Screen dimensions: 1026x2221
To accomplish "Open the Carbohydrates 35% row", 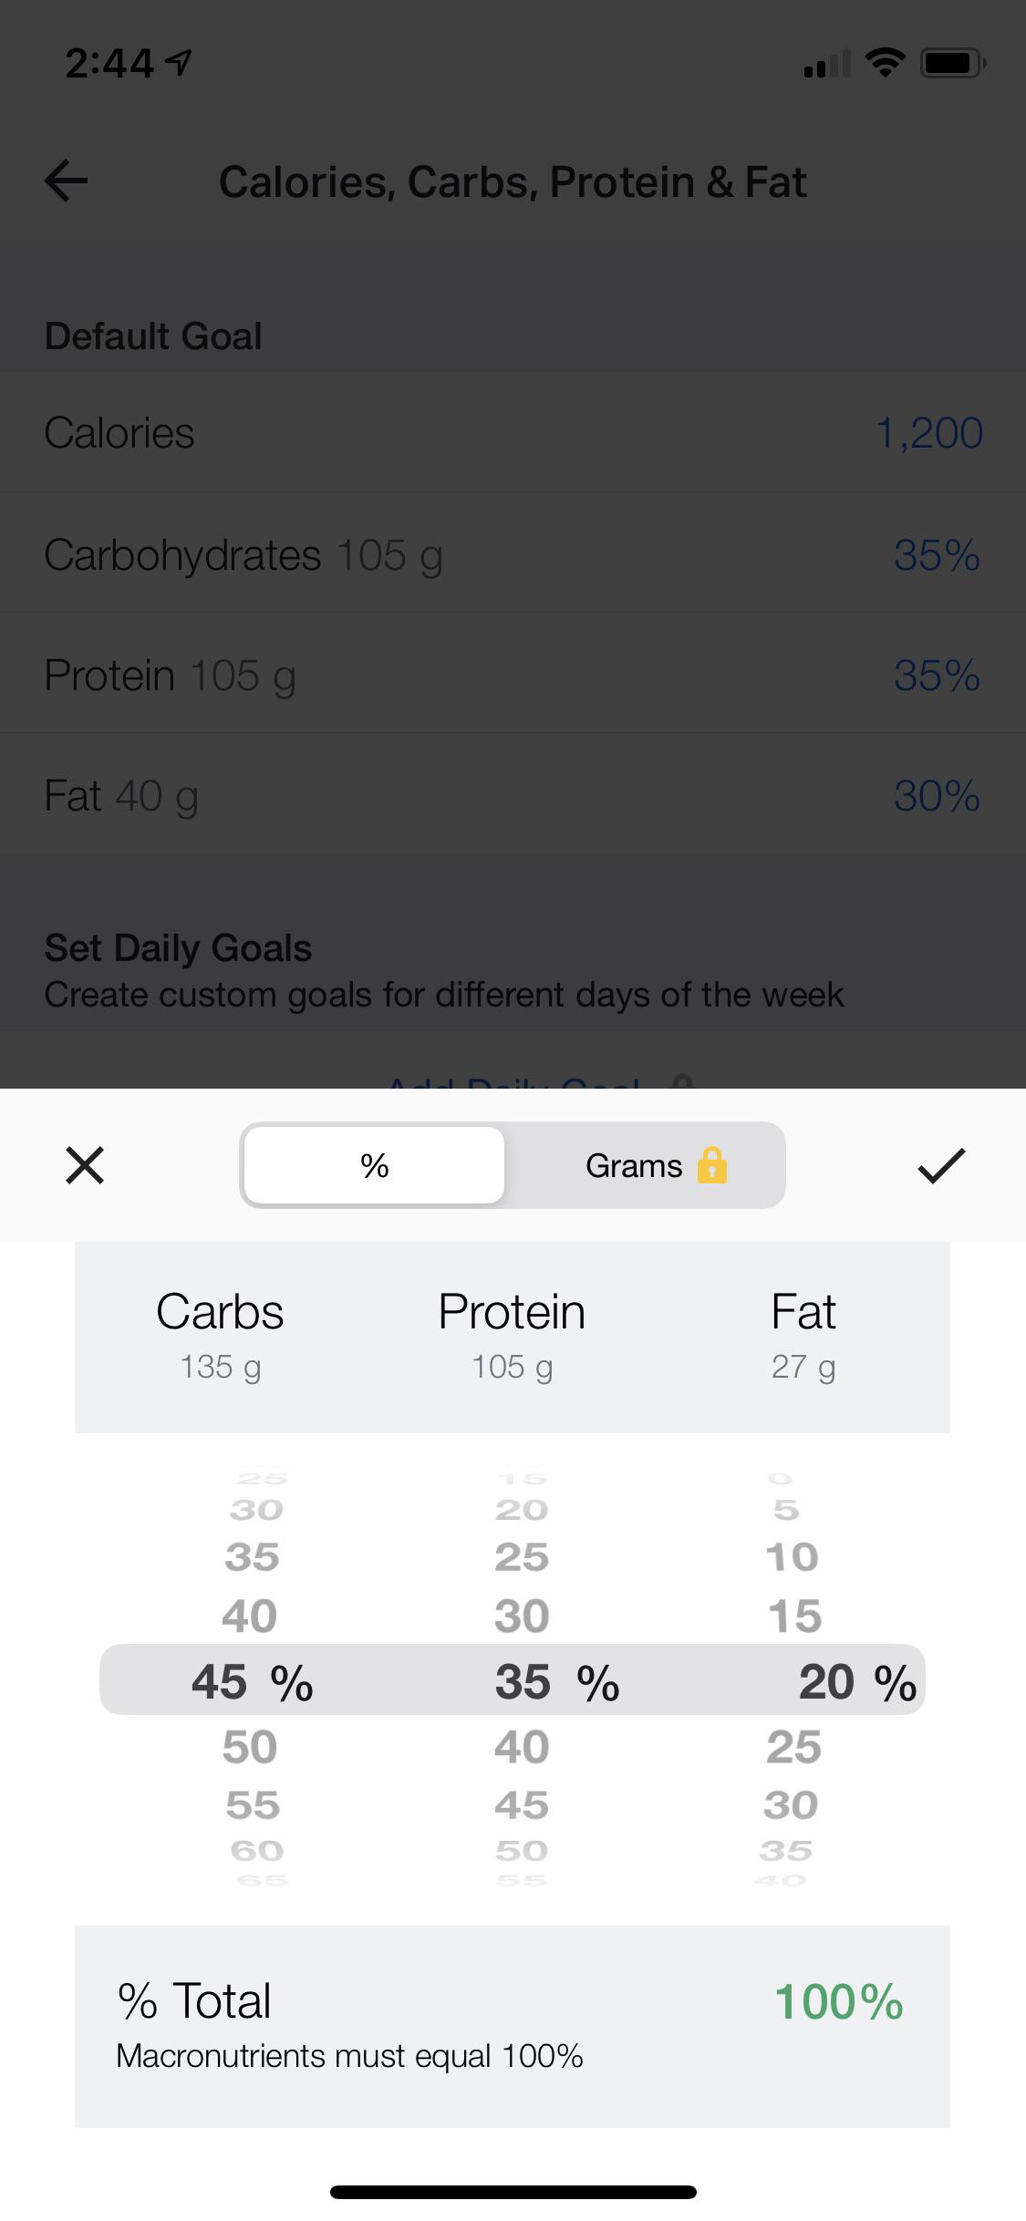I will (x=513, y=554).
